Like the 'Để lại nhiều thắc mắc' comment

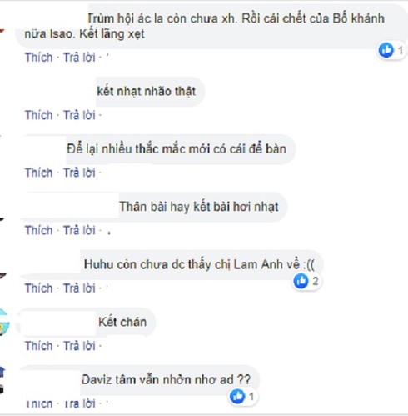pos(38,173)
